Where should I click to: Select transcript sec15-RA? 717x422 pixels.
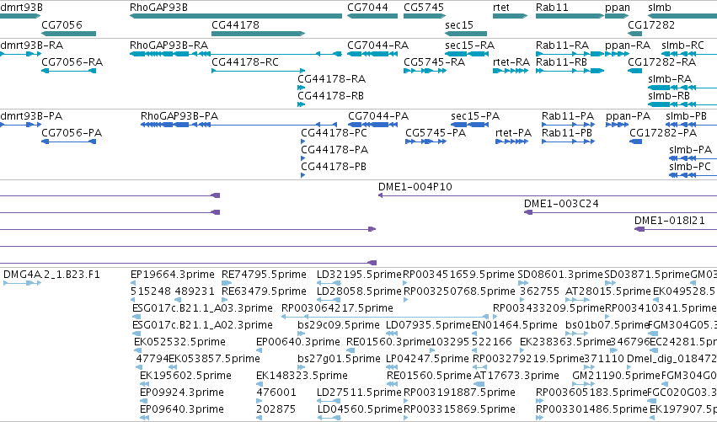[x=467, y=54]
